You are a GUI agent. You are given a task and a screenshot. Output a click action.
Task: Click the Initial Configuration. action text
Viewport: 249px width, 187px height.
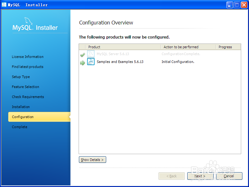[178, 62]
